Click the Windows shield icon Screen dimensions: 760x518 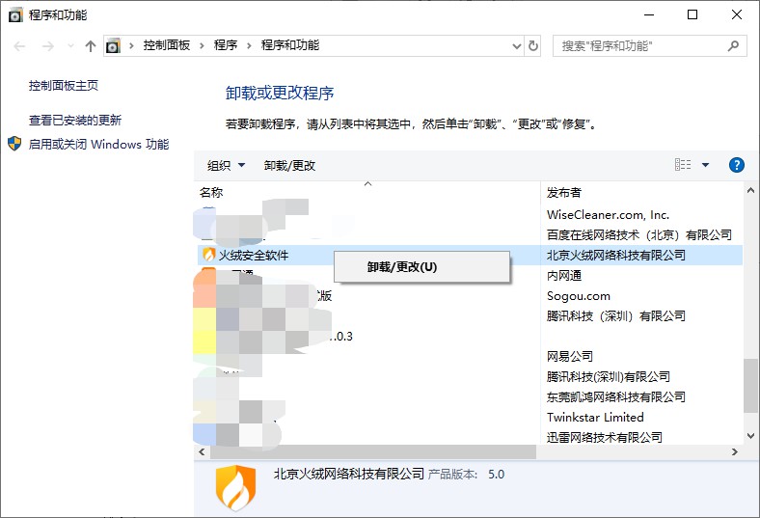click(x=14, y=144)
